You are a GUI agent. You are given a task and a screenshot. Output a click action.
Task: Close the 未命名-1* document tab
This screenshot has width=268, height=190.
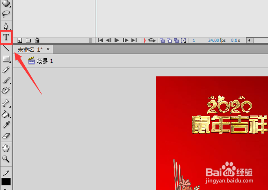point(48,49)
